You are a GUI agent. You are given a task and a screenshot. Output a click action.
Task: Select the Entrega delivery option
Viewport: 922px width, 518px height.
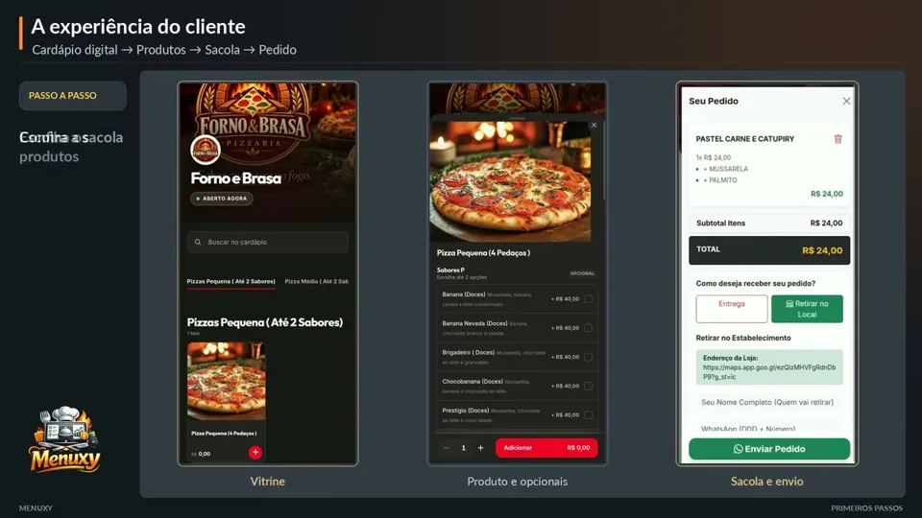tap(732, 308)
